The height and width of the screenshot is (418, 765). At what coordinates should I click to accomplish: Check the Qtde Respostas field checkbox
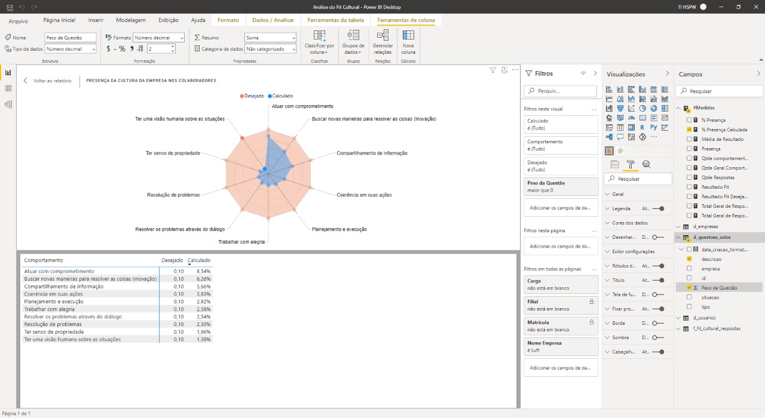click(689, 177)
